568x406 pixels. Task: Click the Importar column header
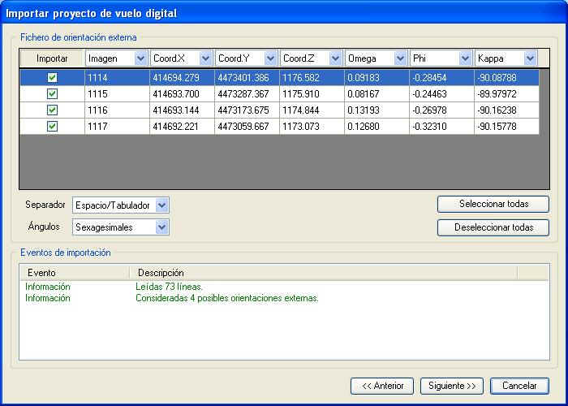pyautogui.click(x=52, y=58)
